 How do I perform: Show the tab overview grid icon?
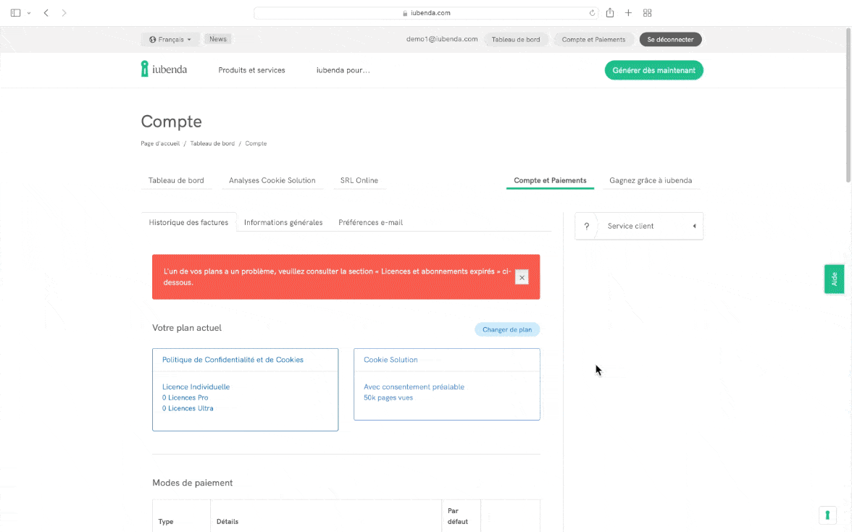(647, 13)
